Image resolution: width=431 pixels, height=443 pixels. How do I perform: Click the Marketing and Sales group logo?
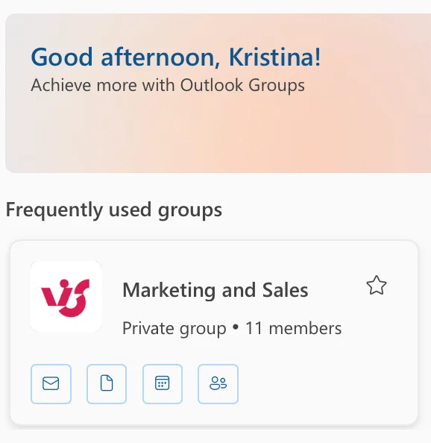pos(66,296)
